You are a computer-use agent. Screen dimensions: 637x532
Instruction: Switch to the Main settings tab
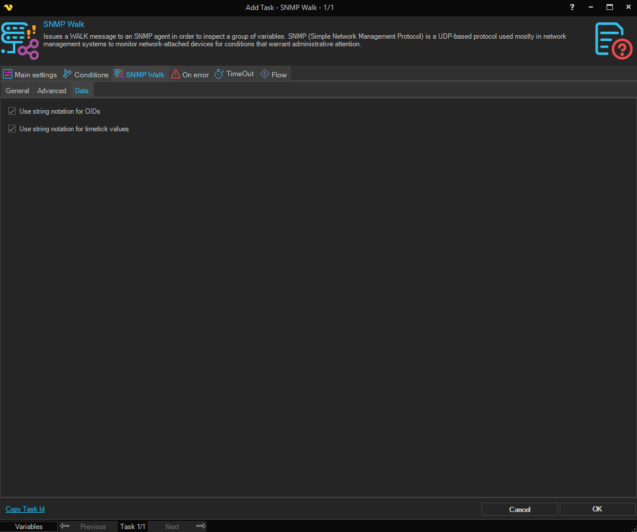click(30, 74)
